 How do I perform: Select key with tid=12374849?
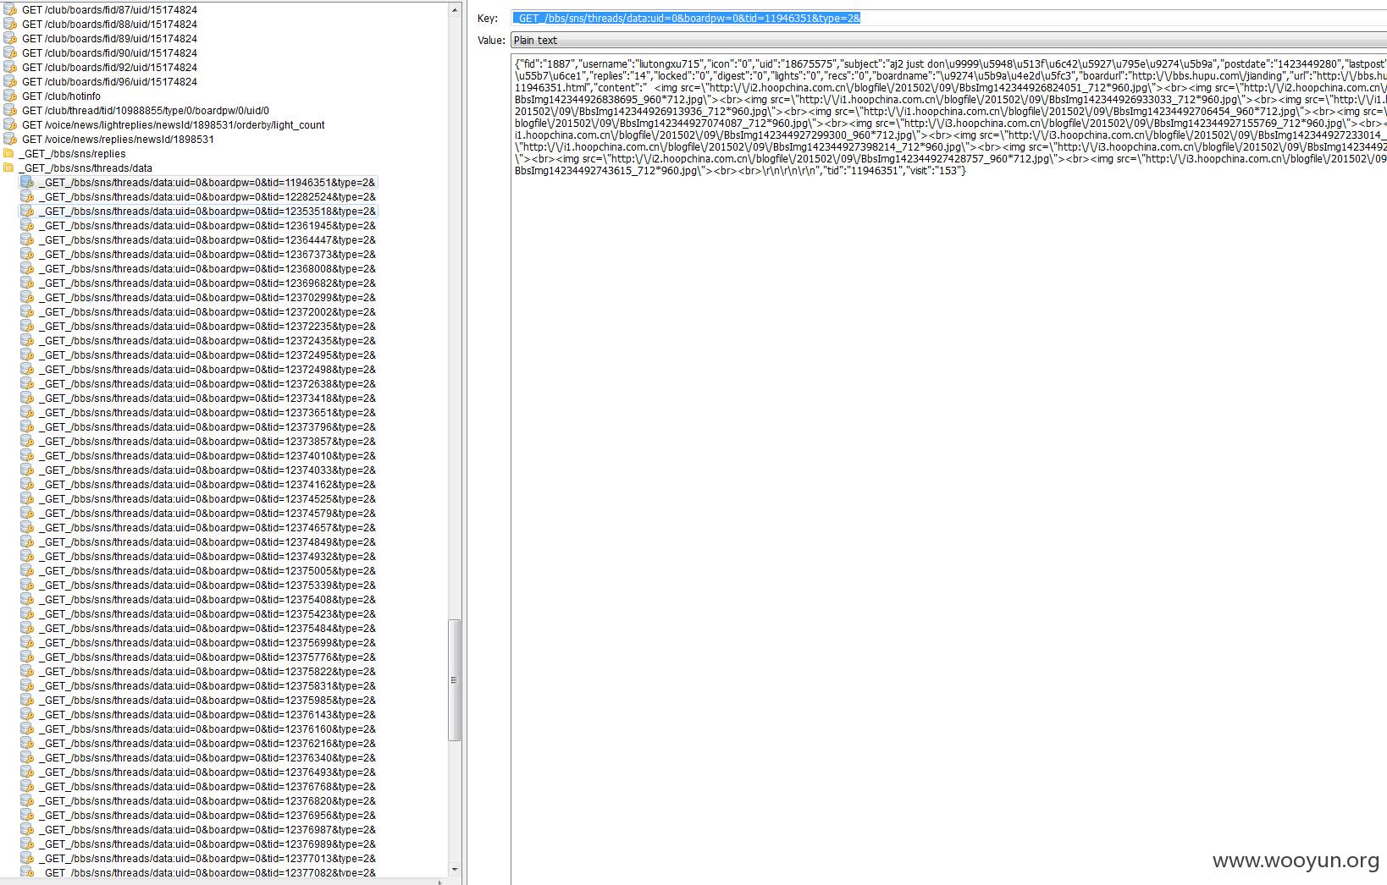click(x=207, y=541)
